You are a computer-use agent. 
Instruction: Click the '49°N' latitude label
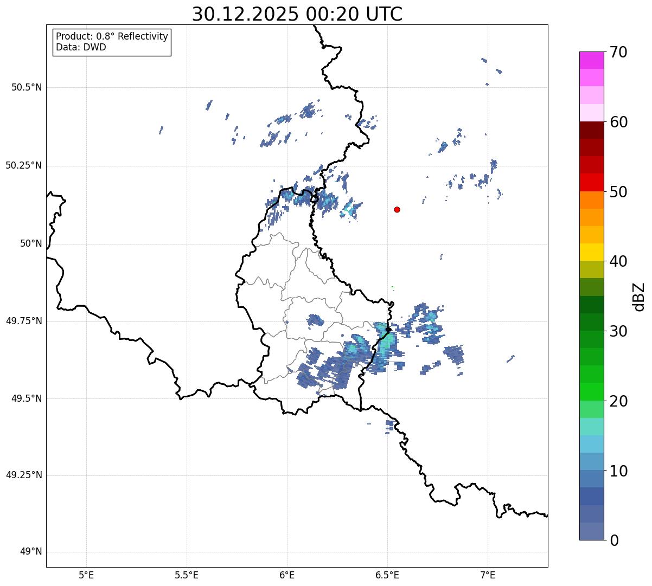click(x=31, y=552)
